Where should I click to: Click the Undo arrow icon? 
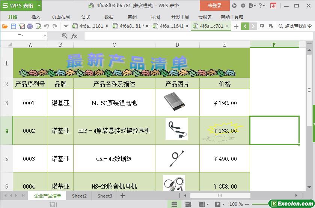coord(47,26)
